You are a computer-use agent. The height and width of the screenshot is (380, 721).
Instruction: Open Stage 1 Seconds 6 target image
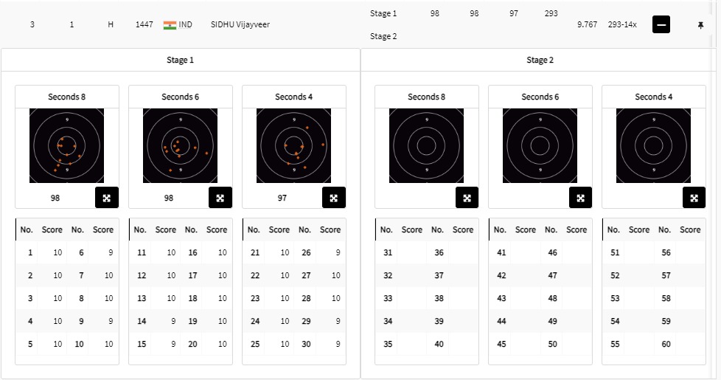(180, 145)
